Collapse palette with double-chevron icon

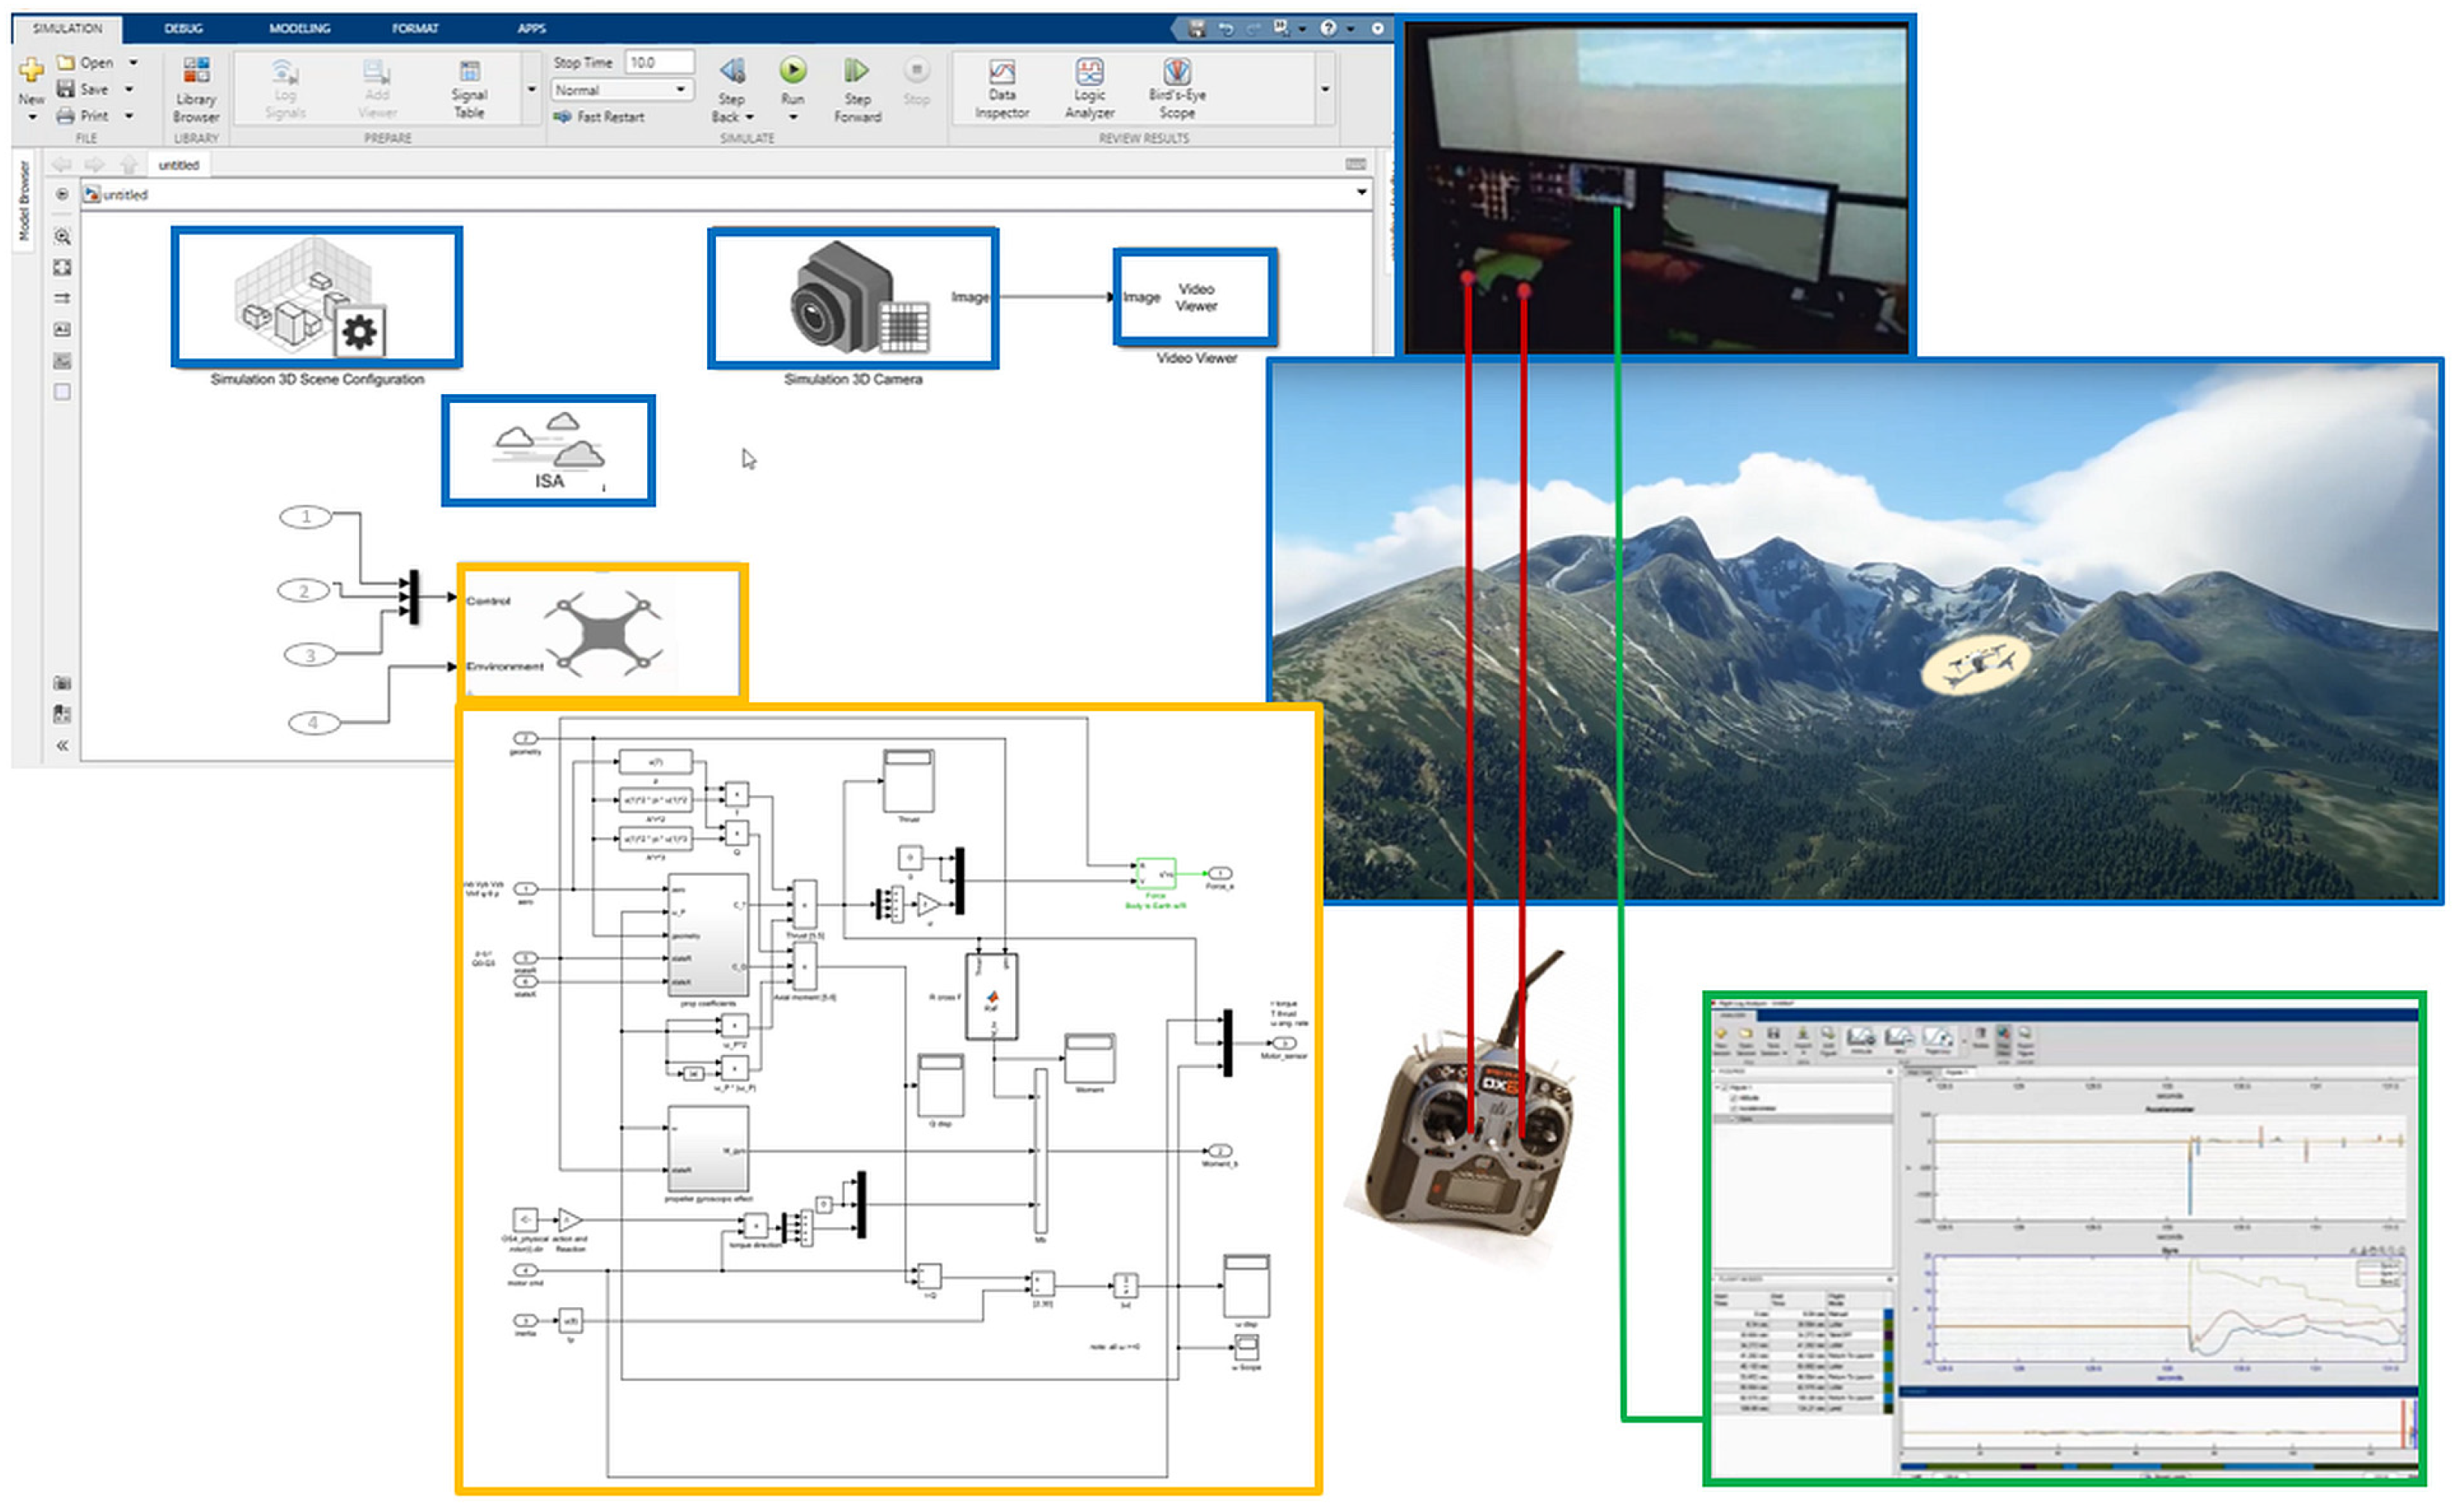tap(62, 746)
